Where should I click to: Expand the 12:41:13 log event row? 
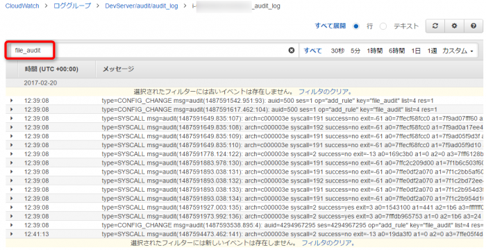coord(12,234)
